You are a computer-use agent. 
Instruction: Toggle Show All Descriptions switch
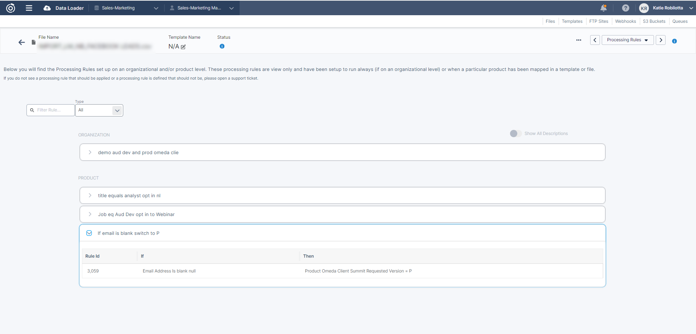pyautogui.click(x=515, y=134)
